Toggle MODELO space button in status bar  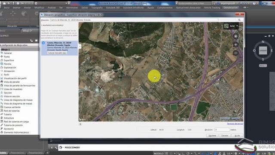(x=159, y=153)
